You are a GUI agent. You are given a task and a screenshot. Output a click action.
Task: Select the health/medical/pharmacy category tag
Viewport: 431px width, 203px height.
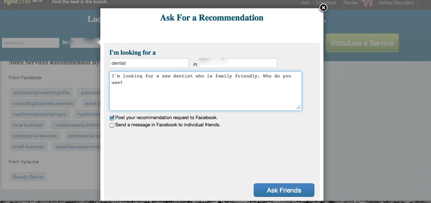(x=40, y=114)
